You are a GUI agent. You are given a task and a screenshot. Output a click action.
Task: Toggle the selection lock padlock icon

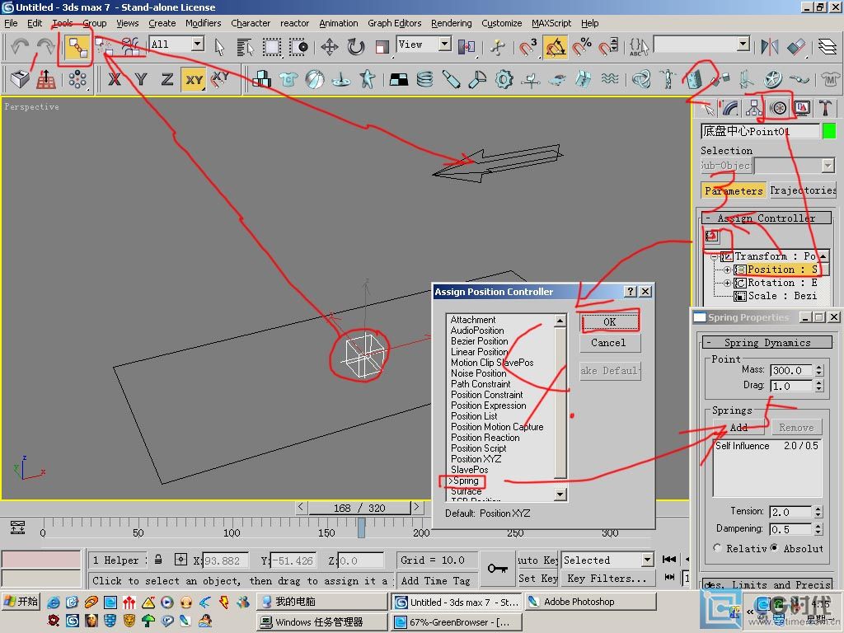click(158, 560)
